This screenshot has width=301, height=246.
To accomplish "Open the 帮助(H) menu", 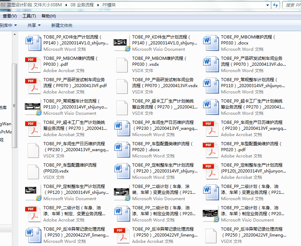I will (x=49, y=16).
